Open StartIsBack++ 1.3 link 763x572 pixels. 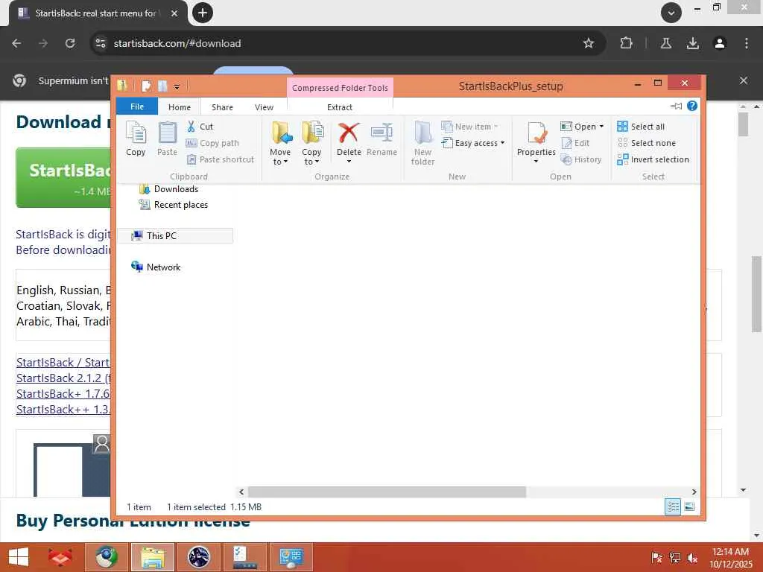63,409
